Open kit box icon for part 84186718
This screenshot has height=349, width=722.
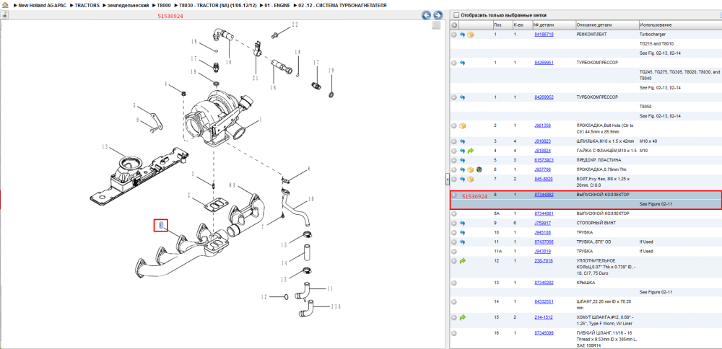[470, 35]
